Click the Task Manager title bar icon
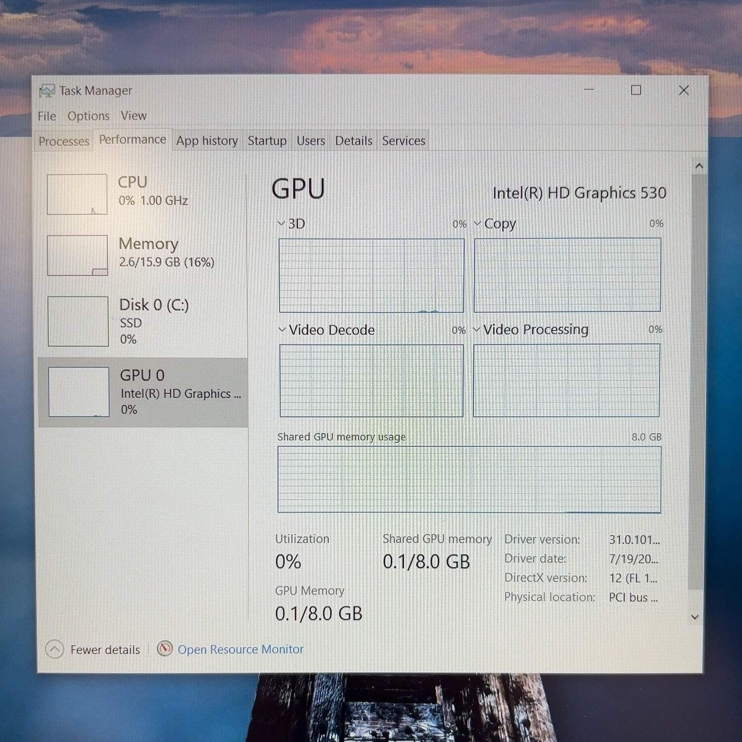Image resolution: width=742 pixels, height=742 pixels. pyautogui.click(x=47, y=91)
